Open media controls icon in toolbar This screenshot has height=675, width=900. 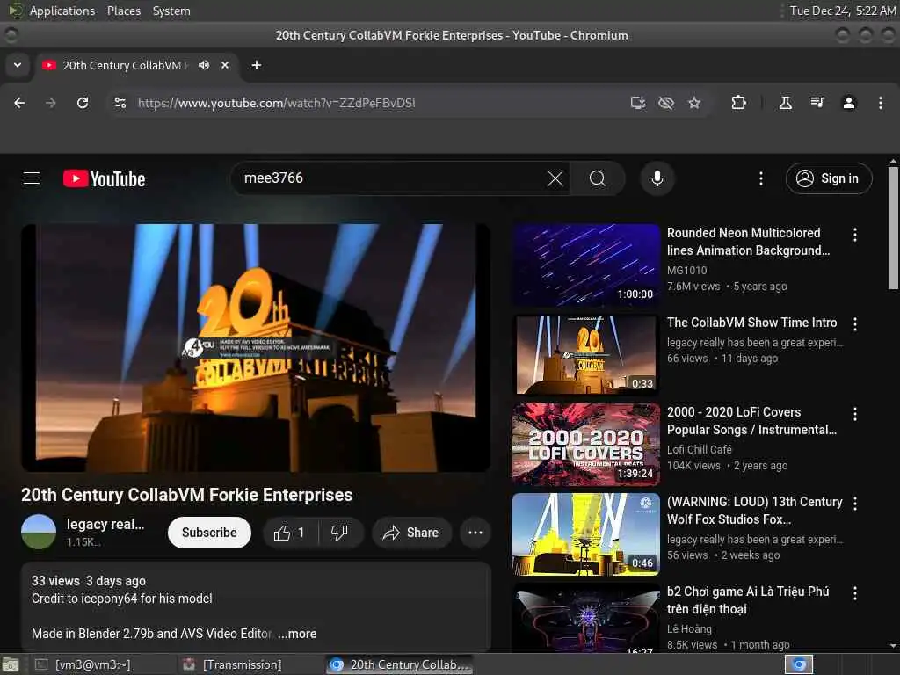(x=817, y=103)
